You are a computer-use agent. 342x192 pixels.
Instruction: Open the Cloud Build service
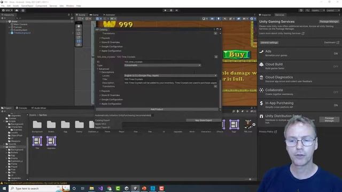pyautogui.click(x=299, y=66)
